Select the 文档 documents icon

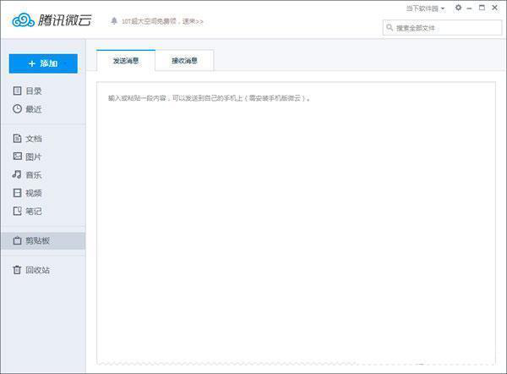(17, 138)
